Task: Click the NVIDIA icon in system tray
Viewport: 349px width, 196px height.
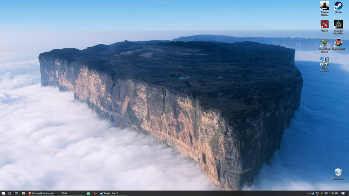Action: tap(321, 193)
